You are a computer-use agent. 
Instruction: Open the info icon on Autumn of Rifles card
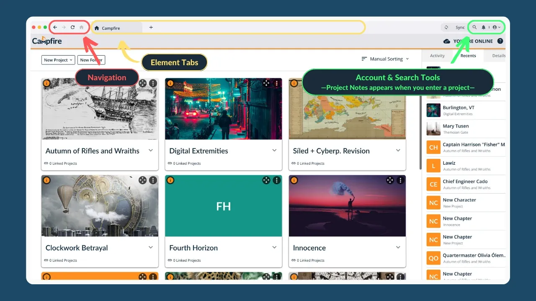click(x=47, y=83)
